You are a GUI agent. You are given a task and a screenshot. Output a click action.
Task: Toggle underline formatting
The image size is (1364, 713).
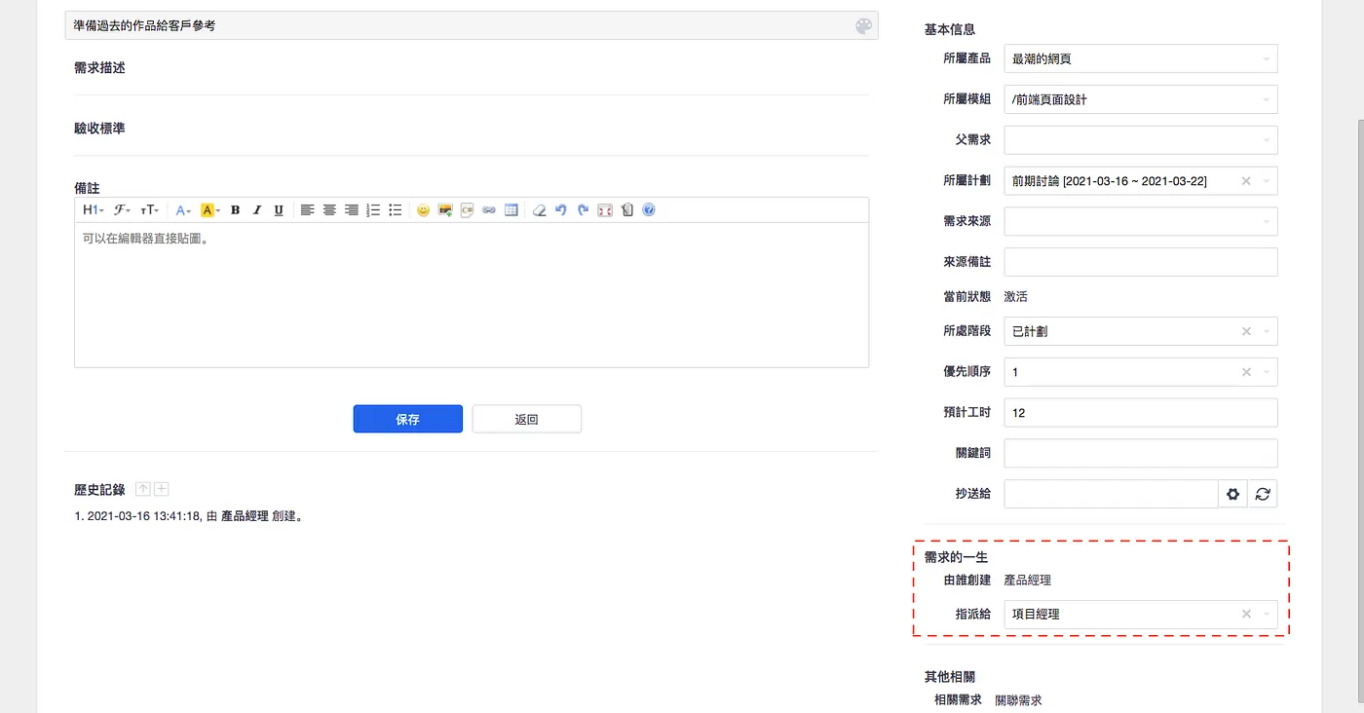point(279,209)
